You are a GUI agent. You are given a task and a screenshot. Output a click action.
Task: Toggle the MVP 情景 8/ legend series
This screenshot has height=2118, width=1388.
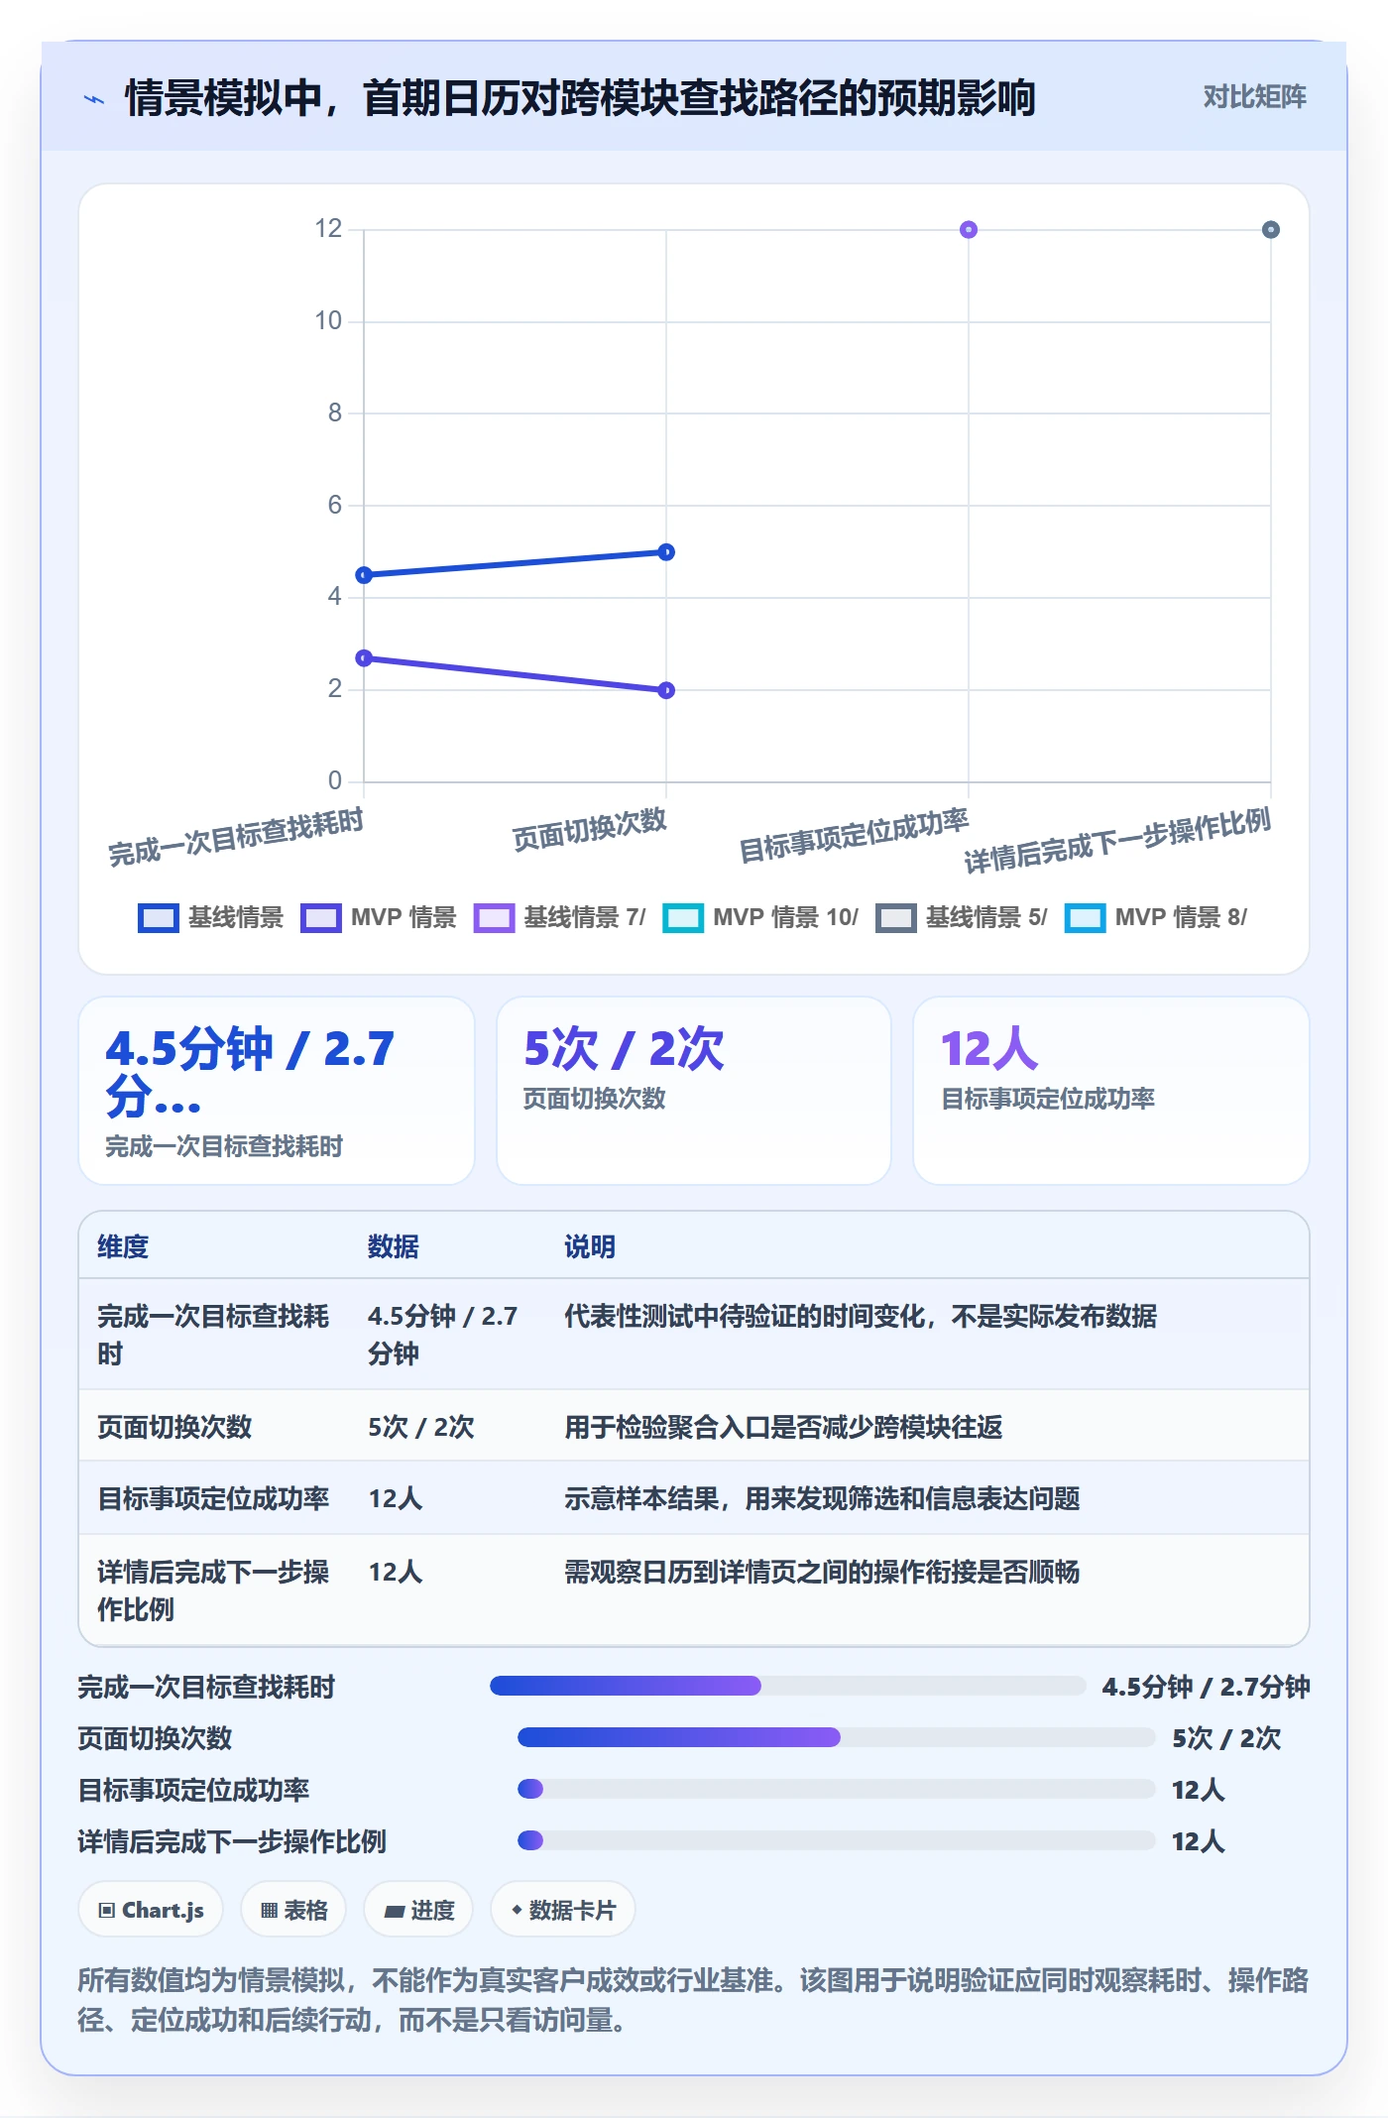[x=1156, y=917]
